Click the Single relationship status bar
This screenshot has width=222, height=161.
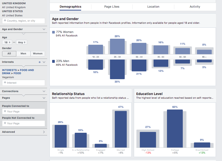click(61, 136)
